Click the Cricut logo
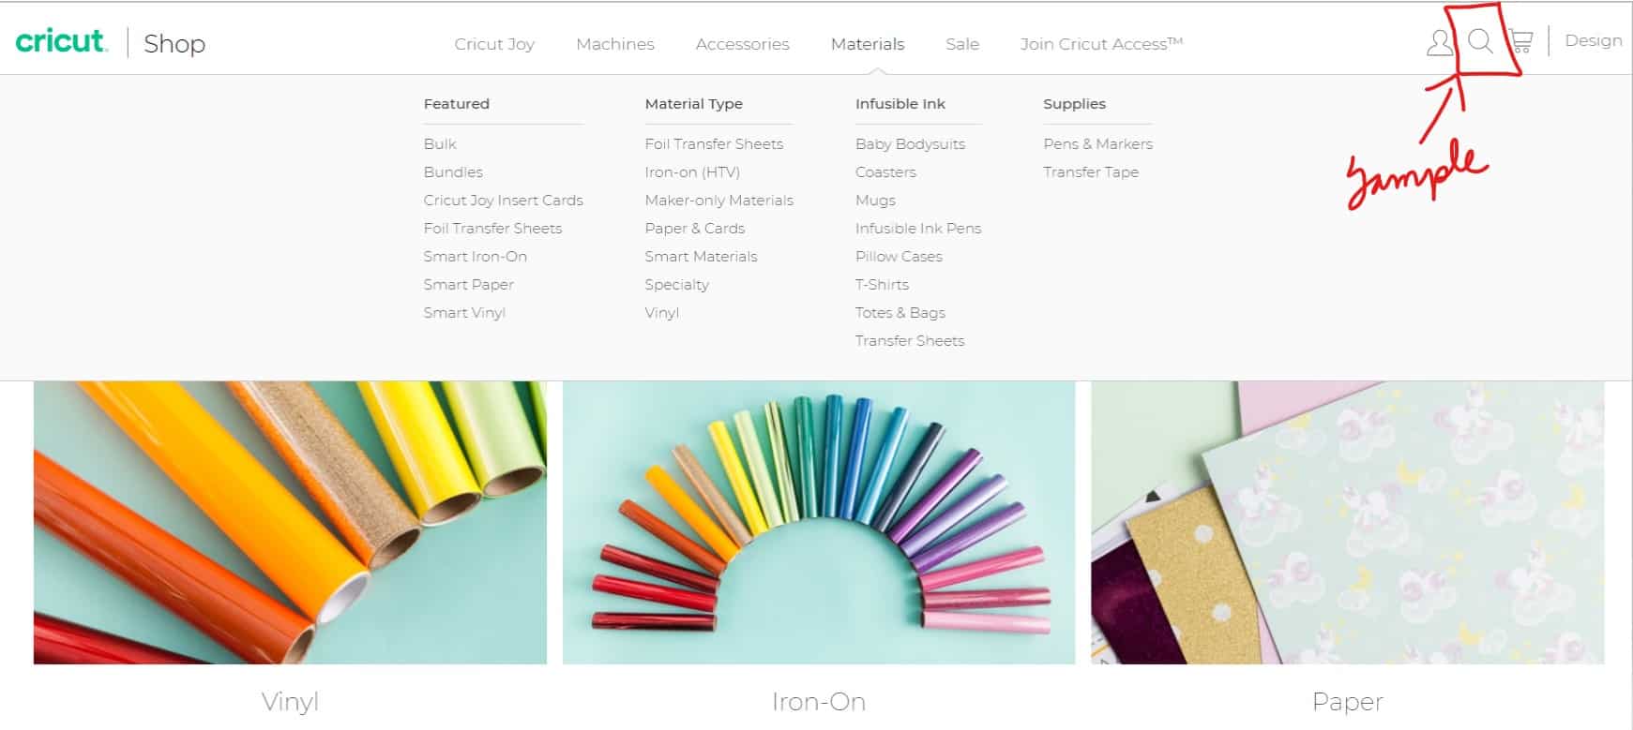The height and width of the screenshot is (730, 1633). tap(61, 41)
